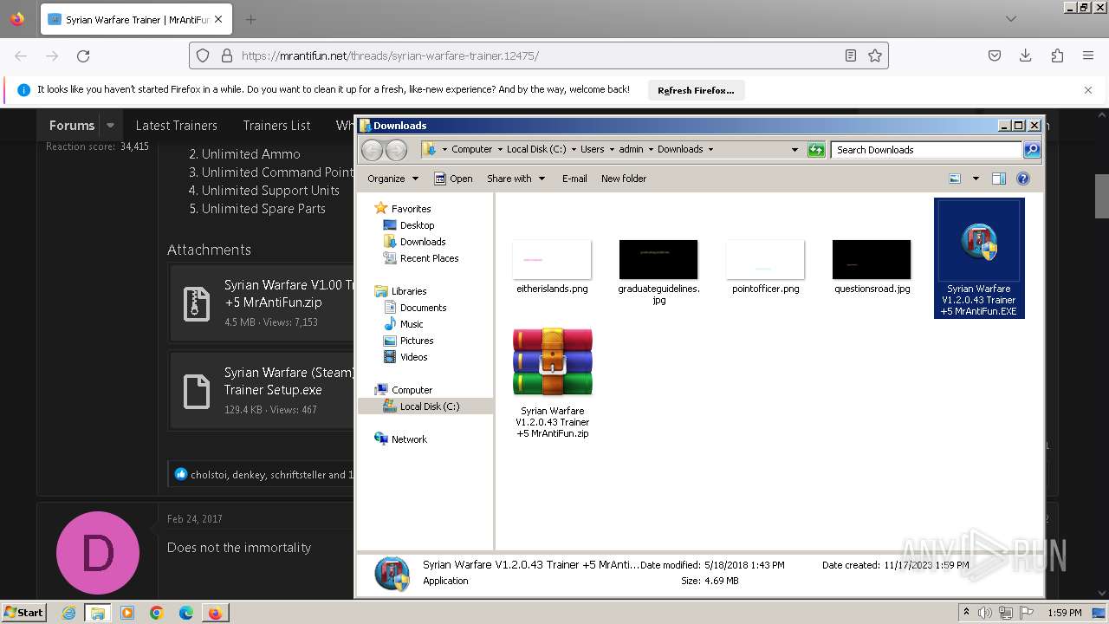Open a new Firefox tab
The width and height of the screenshot is (1109, 624).
point(250,19)
